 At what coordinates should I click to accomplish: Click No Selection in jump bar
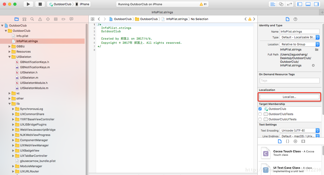[199, 19]
